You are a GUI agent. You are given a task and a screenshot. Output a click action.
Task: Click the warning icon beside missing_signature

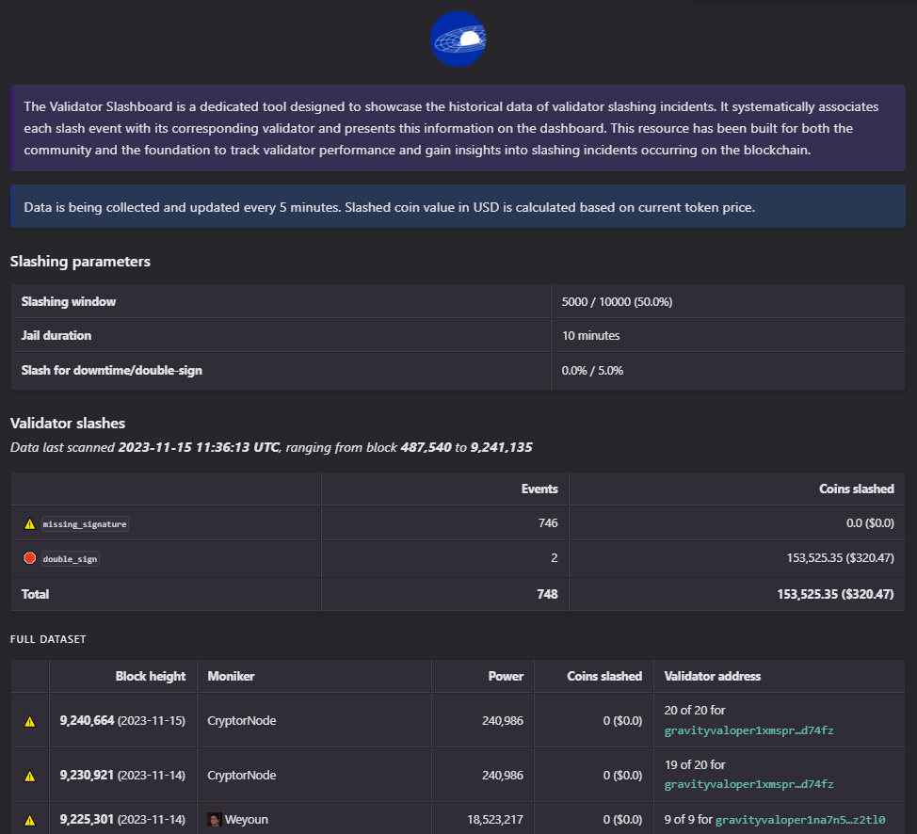(29, 524)
